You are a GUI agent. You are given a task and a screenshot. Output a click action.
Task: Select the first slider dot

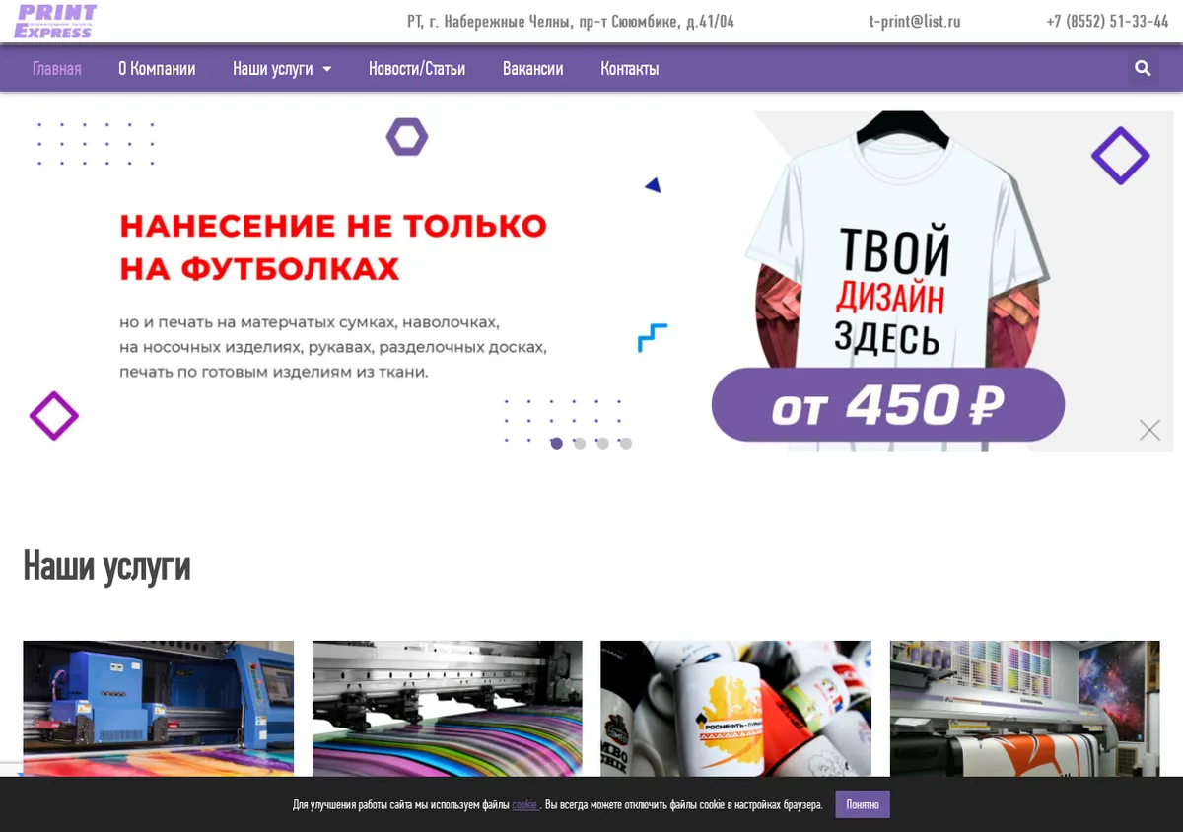click(557, 444)
